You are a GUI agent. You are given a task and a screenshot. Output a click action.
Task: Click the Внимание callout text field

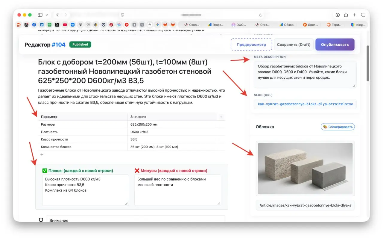(136, 219)
